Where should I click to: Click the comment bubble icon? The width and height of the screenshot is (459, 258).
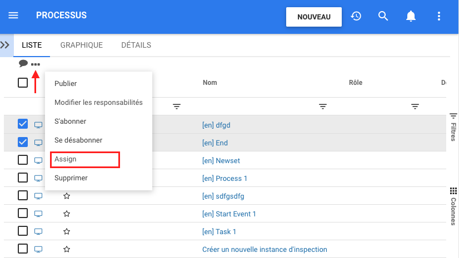tap(23, 64)
